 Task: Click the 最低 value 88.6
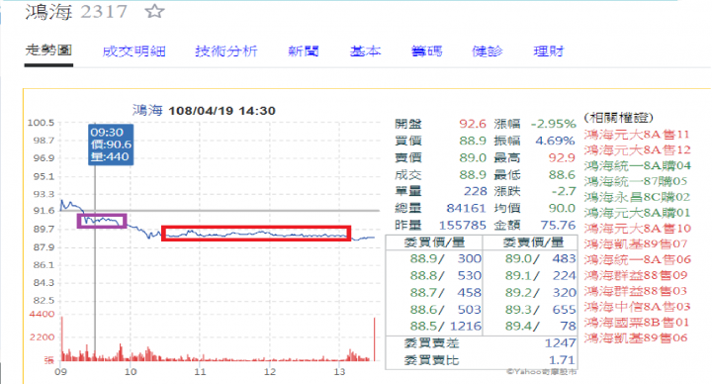562,174
